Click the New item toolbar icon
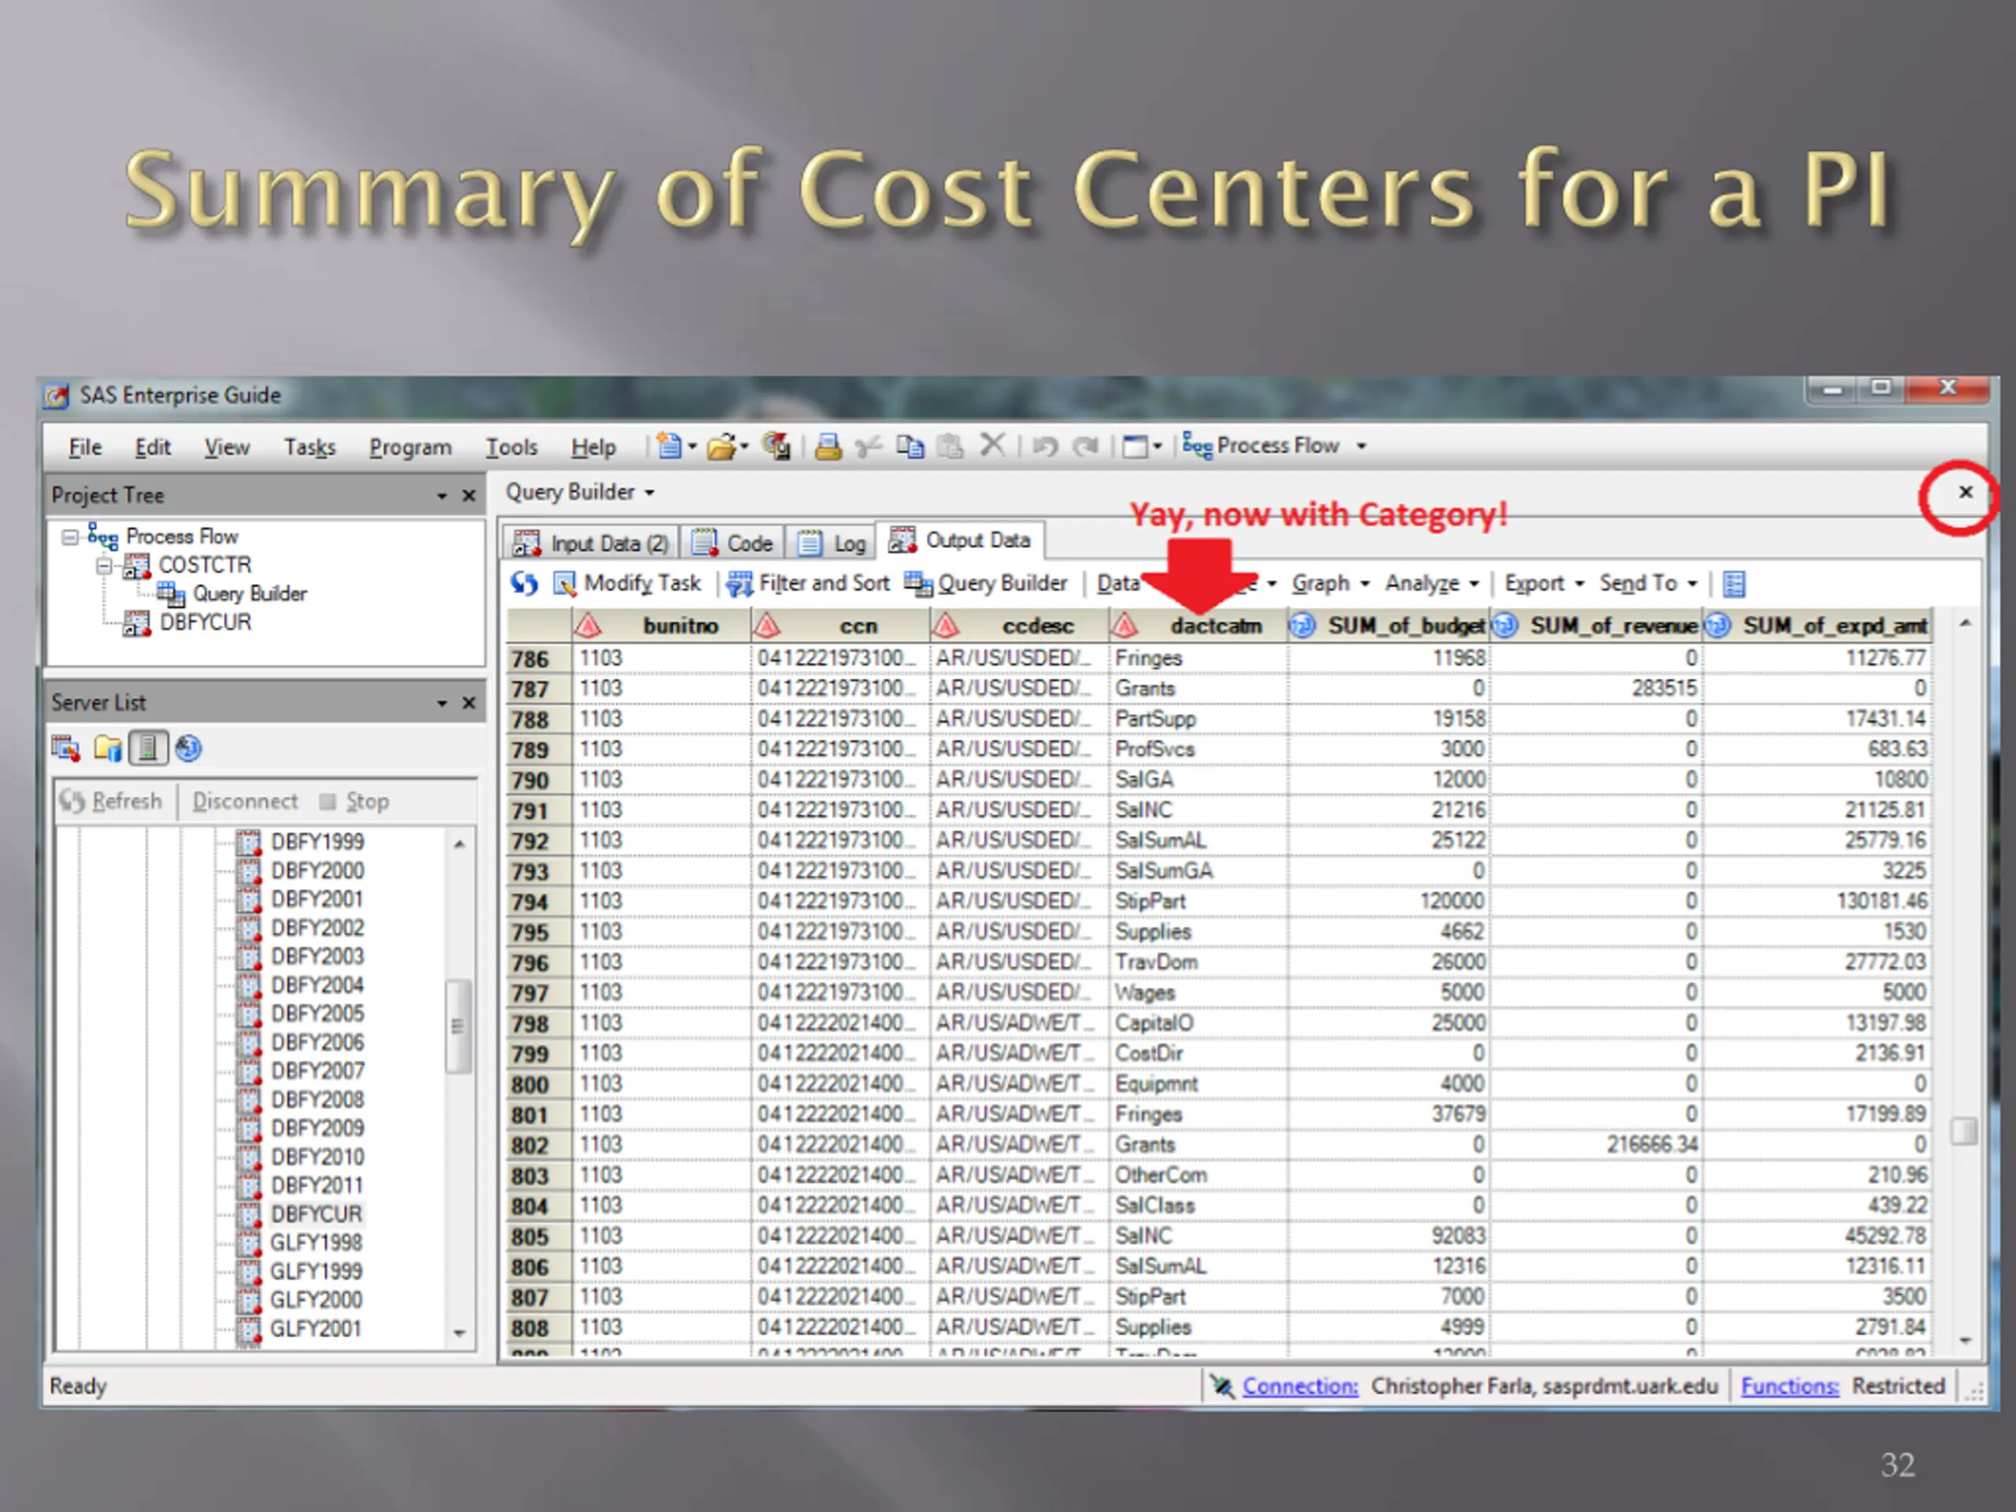2016x1512 pixels. pos(669,447)
